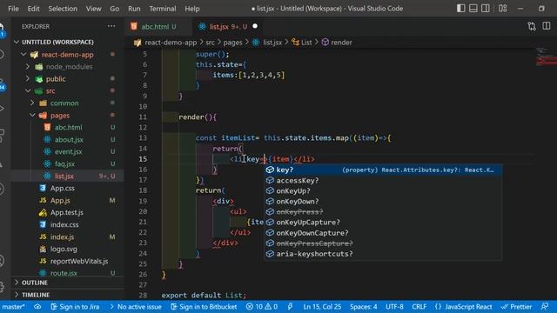Screen dimensions: 557x313
Task: Choose the onKeyDownCapture? suggestion
Action: click(x=383, y=233)
